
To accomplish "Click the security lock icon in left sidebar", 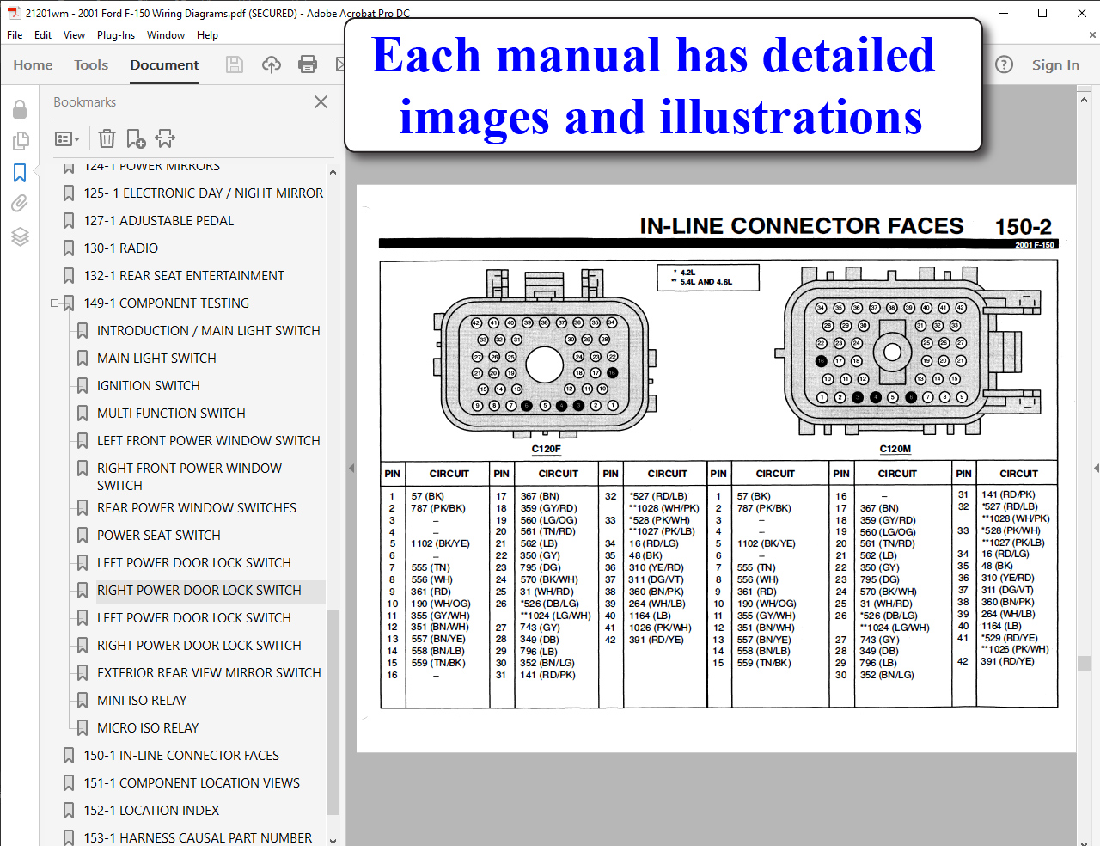I will pyautogui.click(x=20, y=109).
